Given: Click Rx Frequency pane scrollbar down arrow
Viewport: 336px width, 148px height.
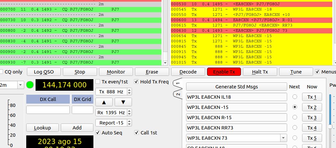Looking at the screenshot, I should click(x=335, y=63).
